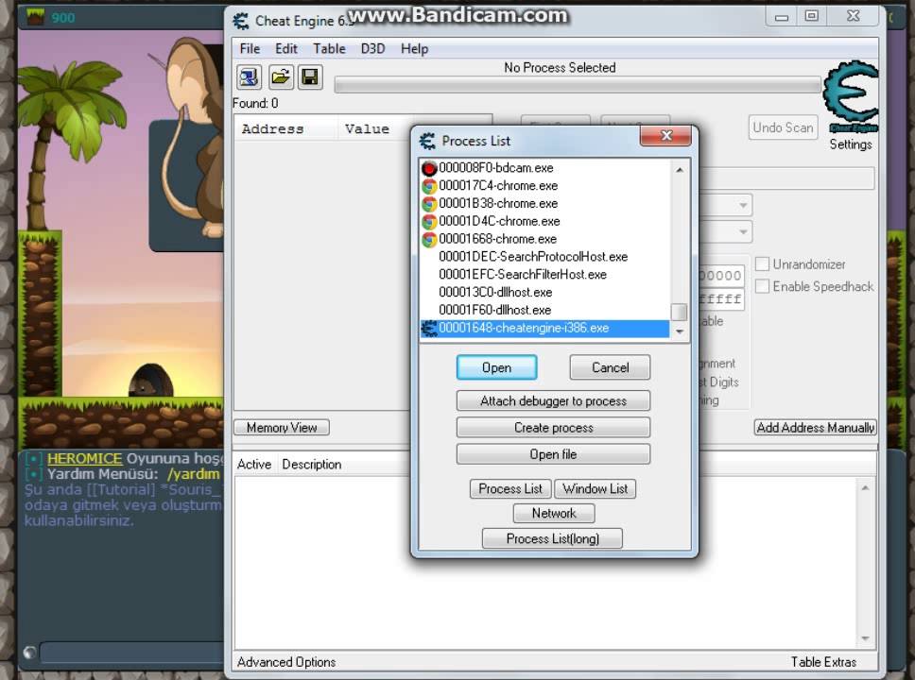This screenshot has width=915, height=680.
Task: Click the game chat input field
Action: pos(131,652)
